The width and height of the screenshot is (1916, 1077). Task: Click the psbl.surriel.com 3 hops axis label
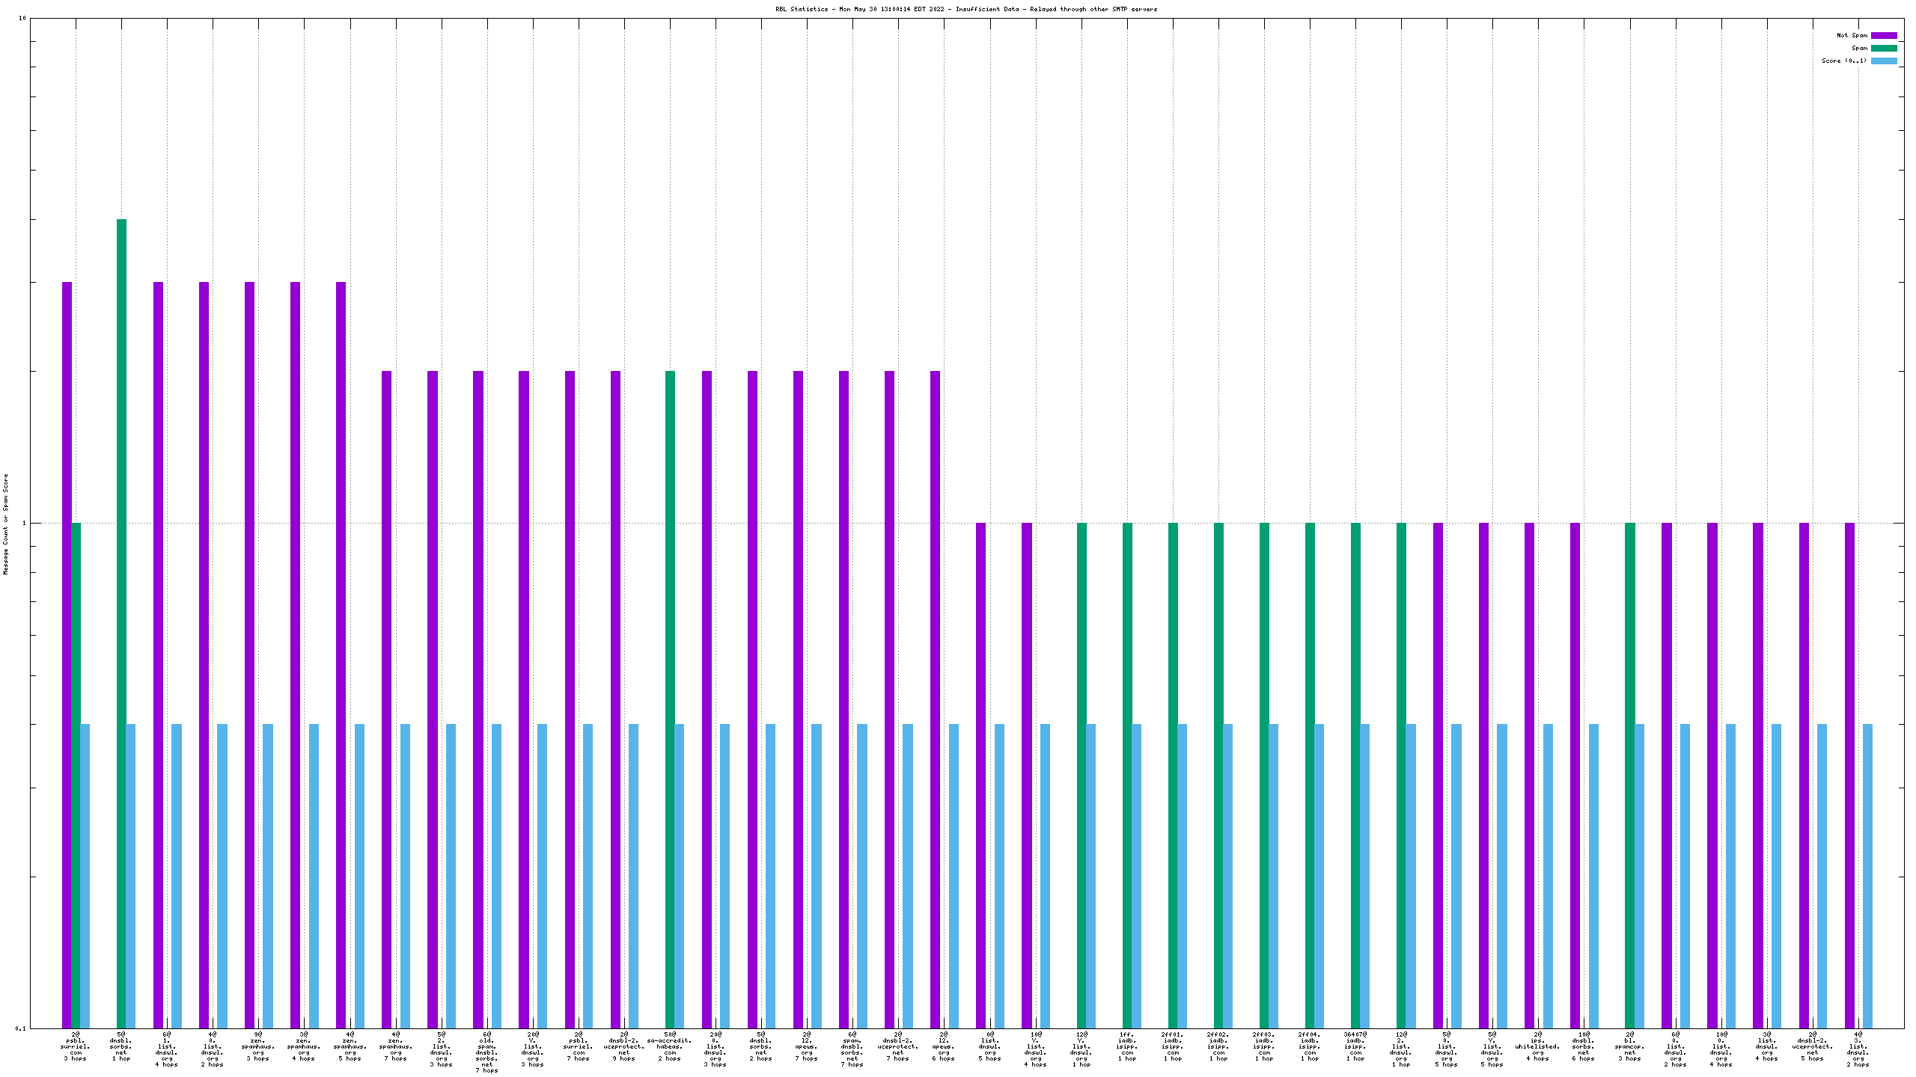[x=75, y=1046]
